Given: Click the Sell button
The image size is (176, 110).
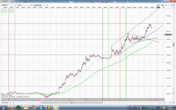Looking at the screenshot, I should [158, 5].
